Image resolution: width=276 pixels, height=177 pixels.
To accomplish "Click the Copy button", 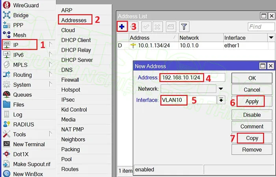I will pos(252,138).
